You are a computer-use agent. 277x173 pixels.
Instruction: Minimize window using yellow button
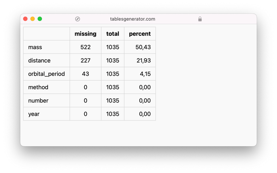[32, 19]
